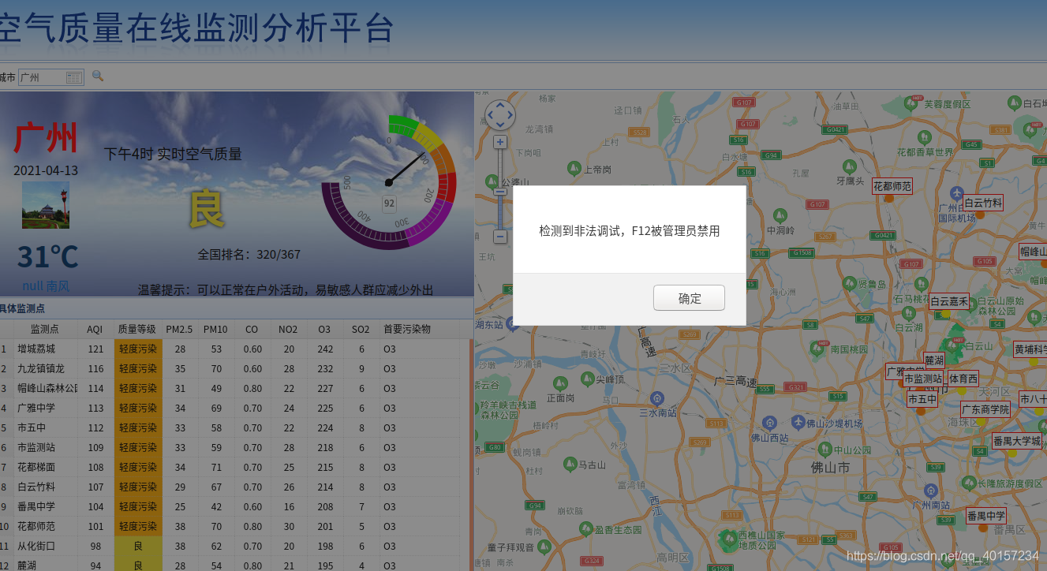Viewport: 1047px width, 571px height.
Task: Click the 长隆旅游度假区 marker icon
Action: click(x=970, y=482)
